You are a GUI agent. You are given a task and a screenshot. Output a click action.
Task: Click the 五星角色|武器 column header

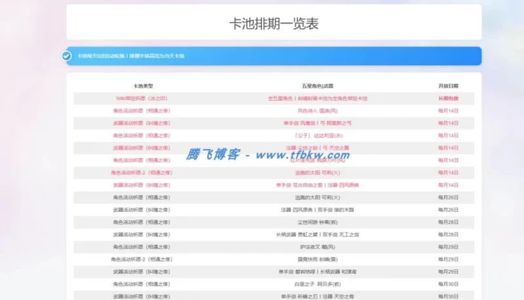(x=317, y=86)
